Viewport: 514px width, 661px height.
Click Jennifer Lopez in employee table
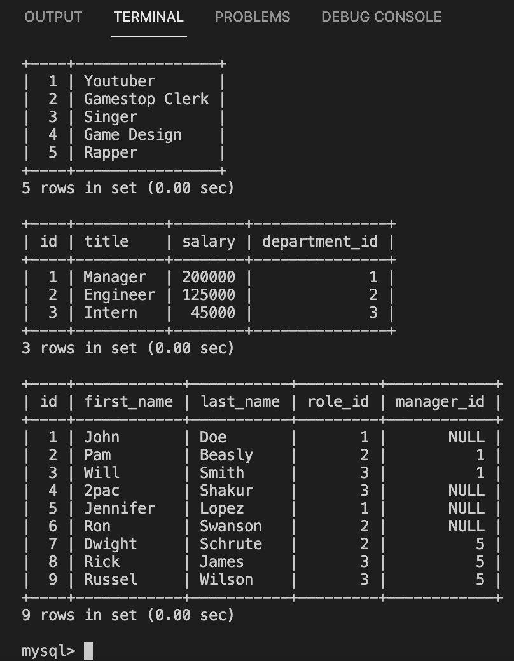click(120, 508)
